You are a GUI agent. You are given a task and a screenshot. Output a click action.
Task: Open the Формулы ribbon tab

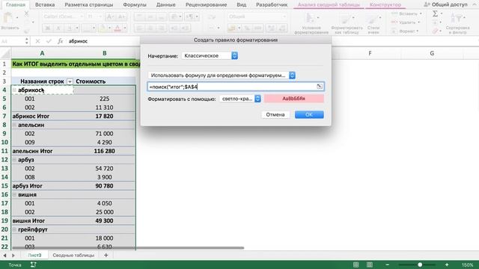[135, 4]
